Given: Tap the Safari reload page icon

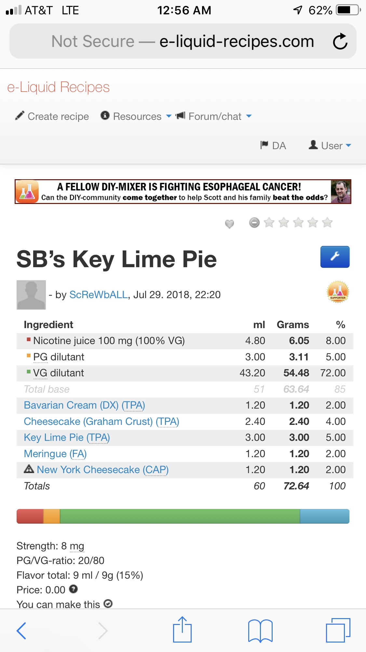Looking at the screenshot, I should [x=340, y=41].
